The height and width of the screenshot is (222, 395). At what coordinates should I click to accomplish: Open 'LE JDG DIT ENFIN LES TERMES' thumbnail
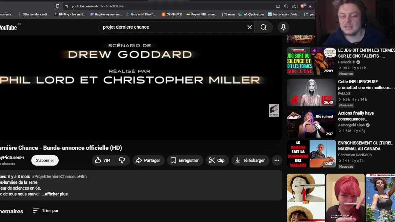click(x=311, y=61)
